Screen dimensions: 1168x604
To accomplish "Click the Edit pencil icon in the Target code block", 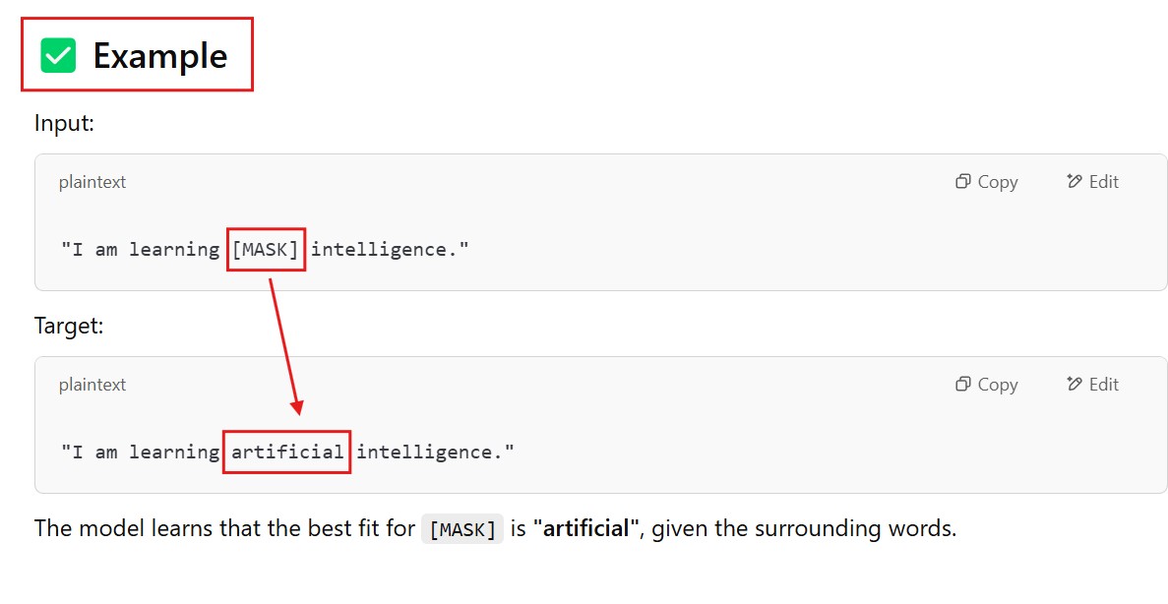I will point(1075,385).
